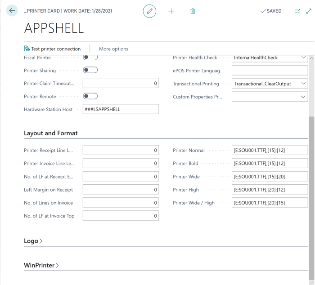The image size is (315, 285).
Task: Click the Printer Bold input field
Action: pyautogui.click(x=270, y=164)
